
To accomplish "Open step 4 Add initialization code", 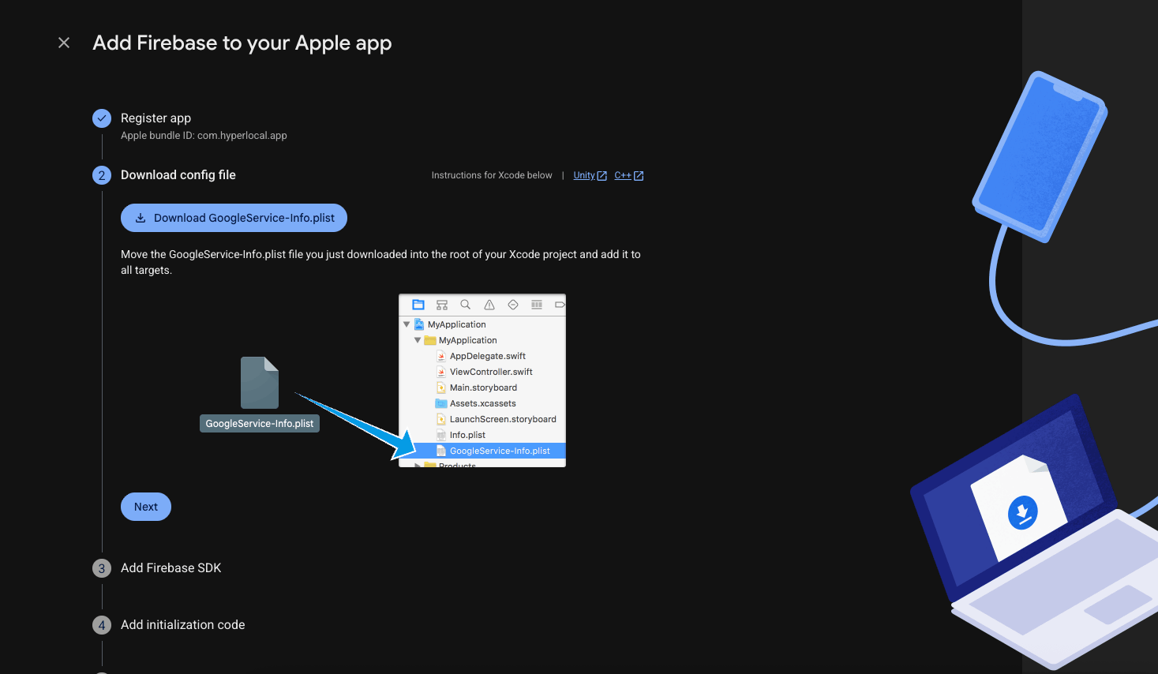I will pyautogui.click(x=182, y=624).
